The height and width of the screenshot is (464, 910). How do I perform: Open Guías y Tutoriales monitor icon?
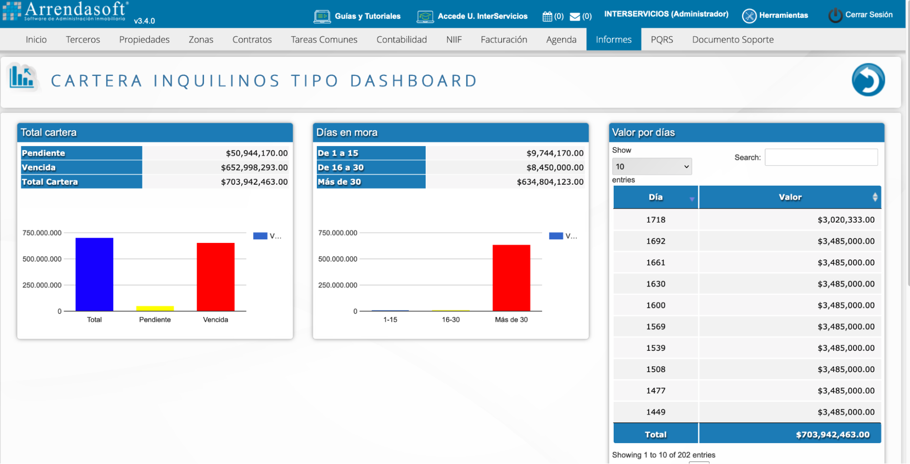[322, 16]
